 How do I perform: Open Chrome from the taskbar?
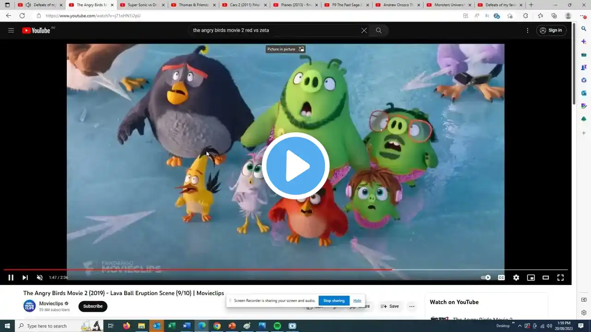[217, 326]
